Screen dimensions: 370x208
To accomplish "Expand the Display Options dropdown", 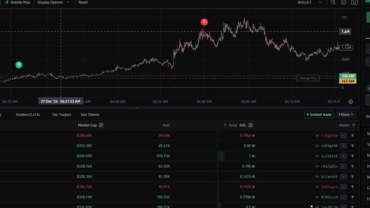I will 53,2.
